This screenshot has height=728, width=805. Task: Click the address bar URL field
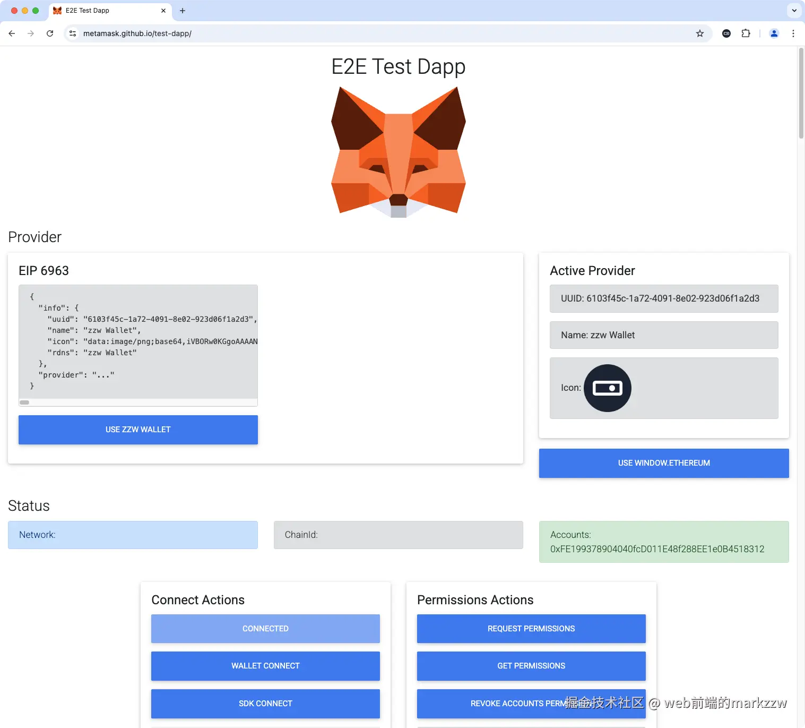pyautogui.click(x=387, y=33)
